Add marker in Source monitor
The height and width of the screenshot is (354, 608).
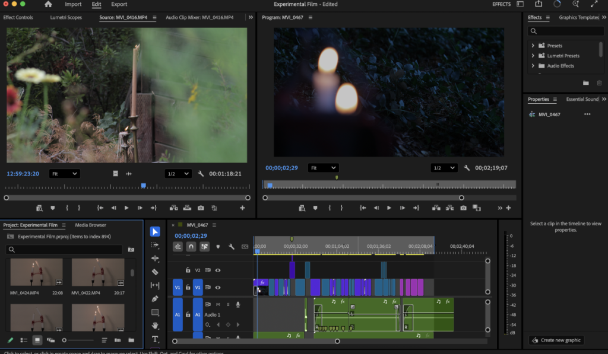tap(53, 208)
